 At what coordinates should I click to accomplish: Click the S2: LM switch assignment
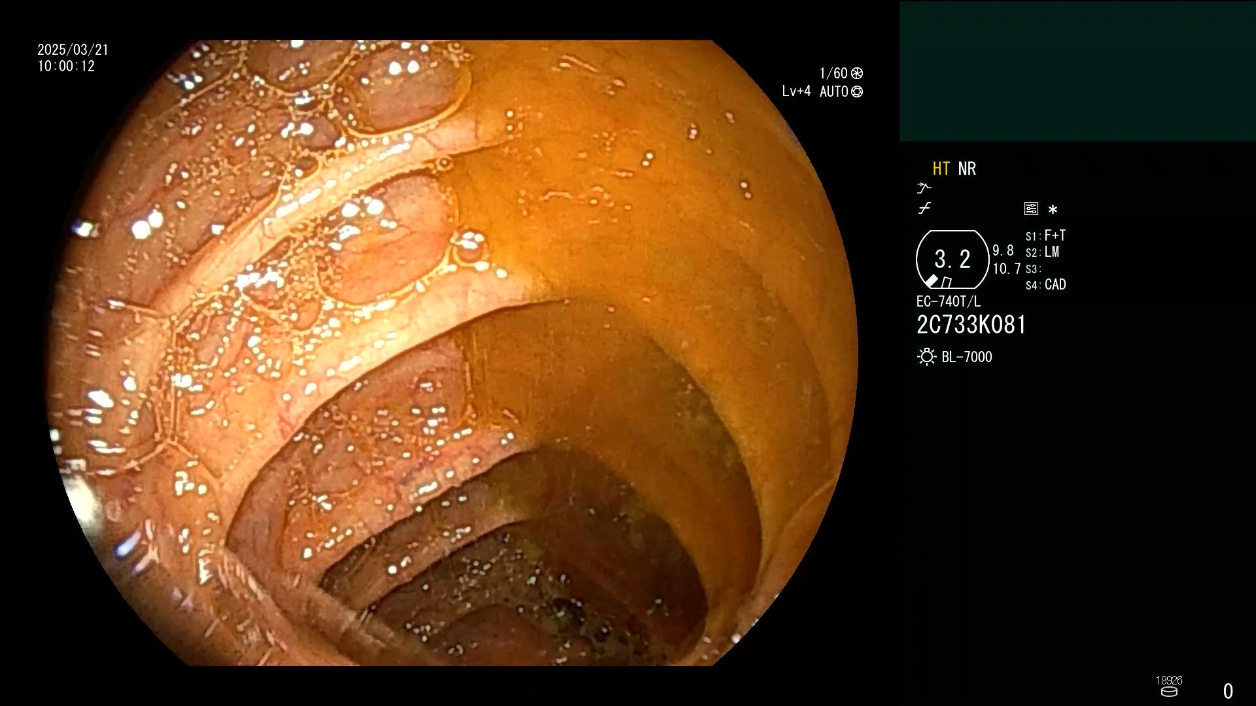(x=1042, y=252)
